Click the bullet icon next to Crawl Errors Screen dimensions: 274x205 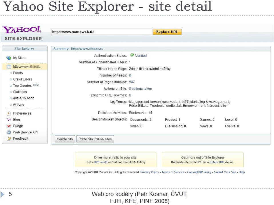tap(11, 79)
